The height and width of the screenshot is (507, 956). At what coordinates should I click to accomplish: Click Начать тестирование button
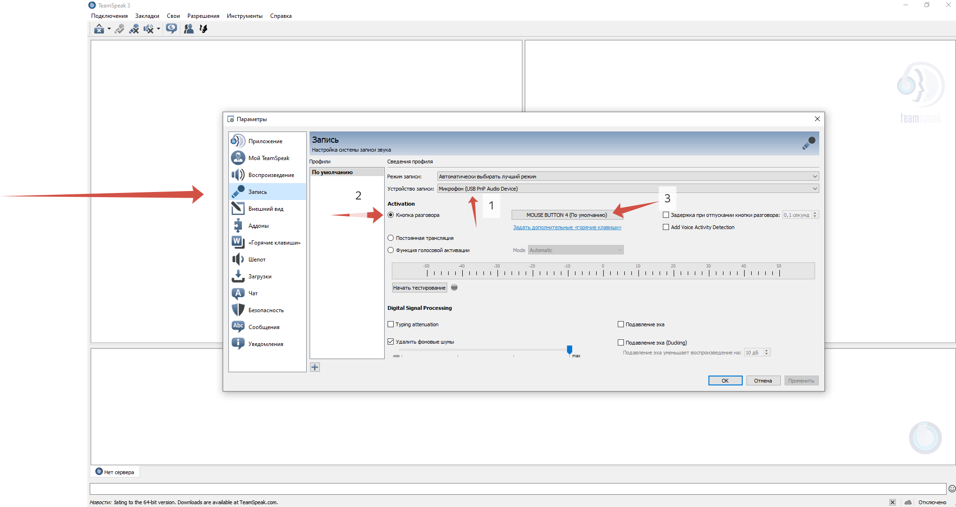[420, 288]
